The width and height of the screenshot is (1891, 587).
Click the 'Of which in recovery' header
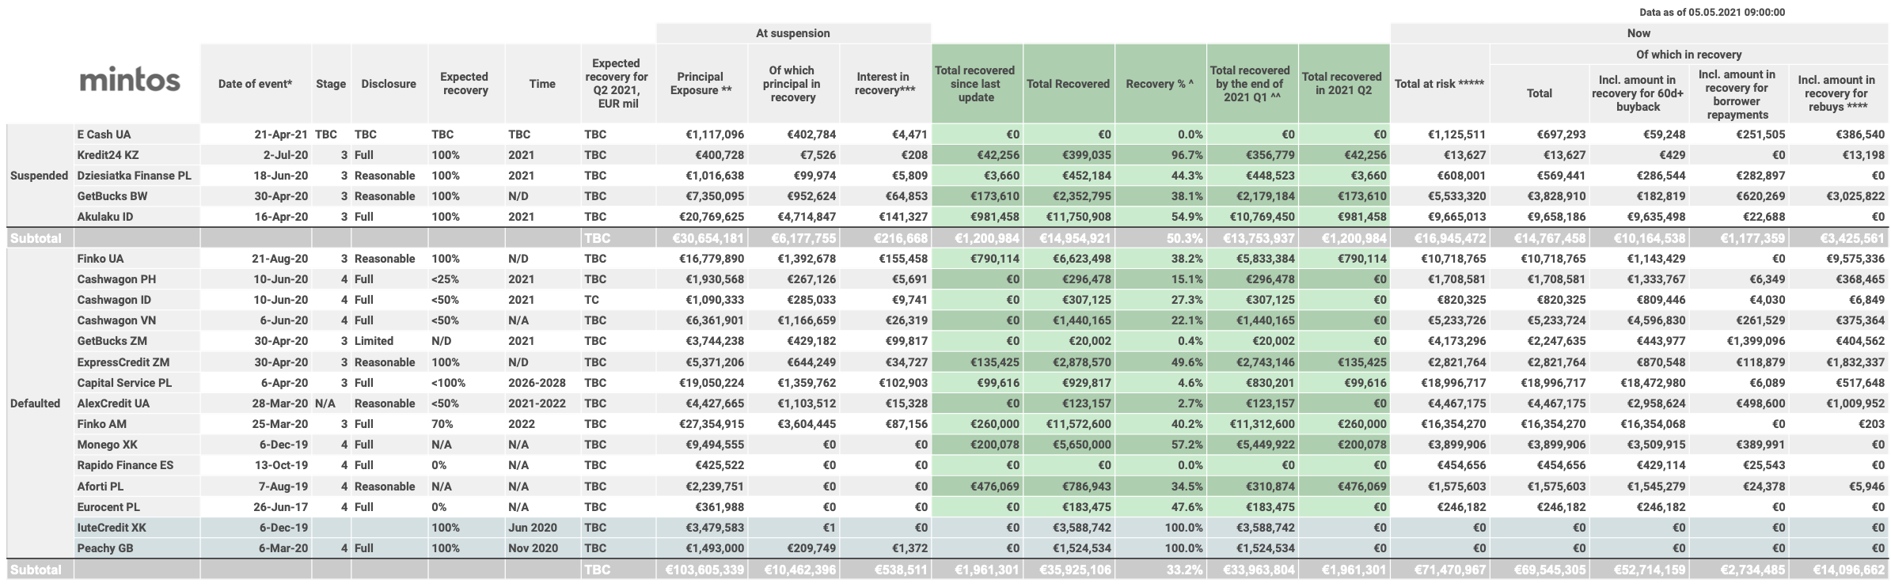pos(1688,55)
